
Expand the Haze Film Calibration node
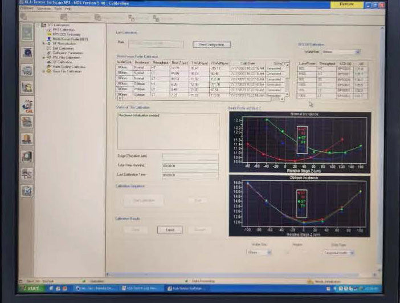tap(44, 71)
